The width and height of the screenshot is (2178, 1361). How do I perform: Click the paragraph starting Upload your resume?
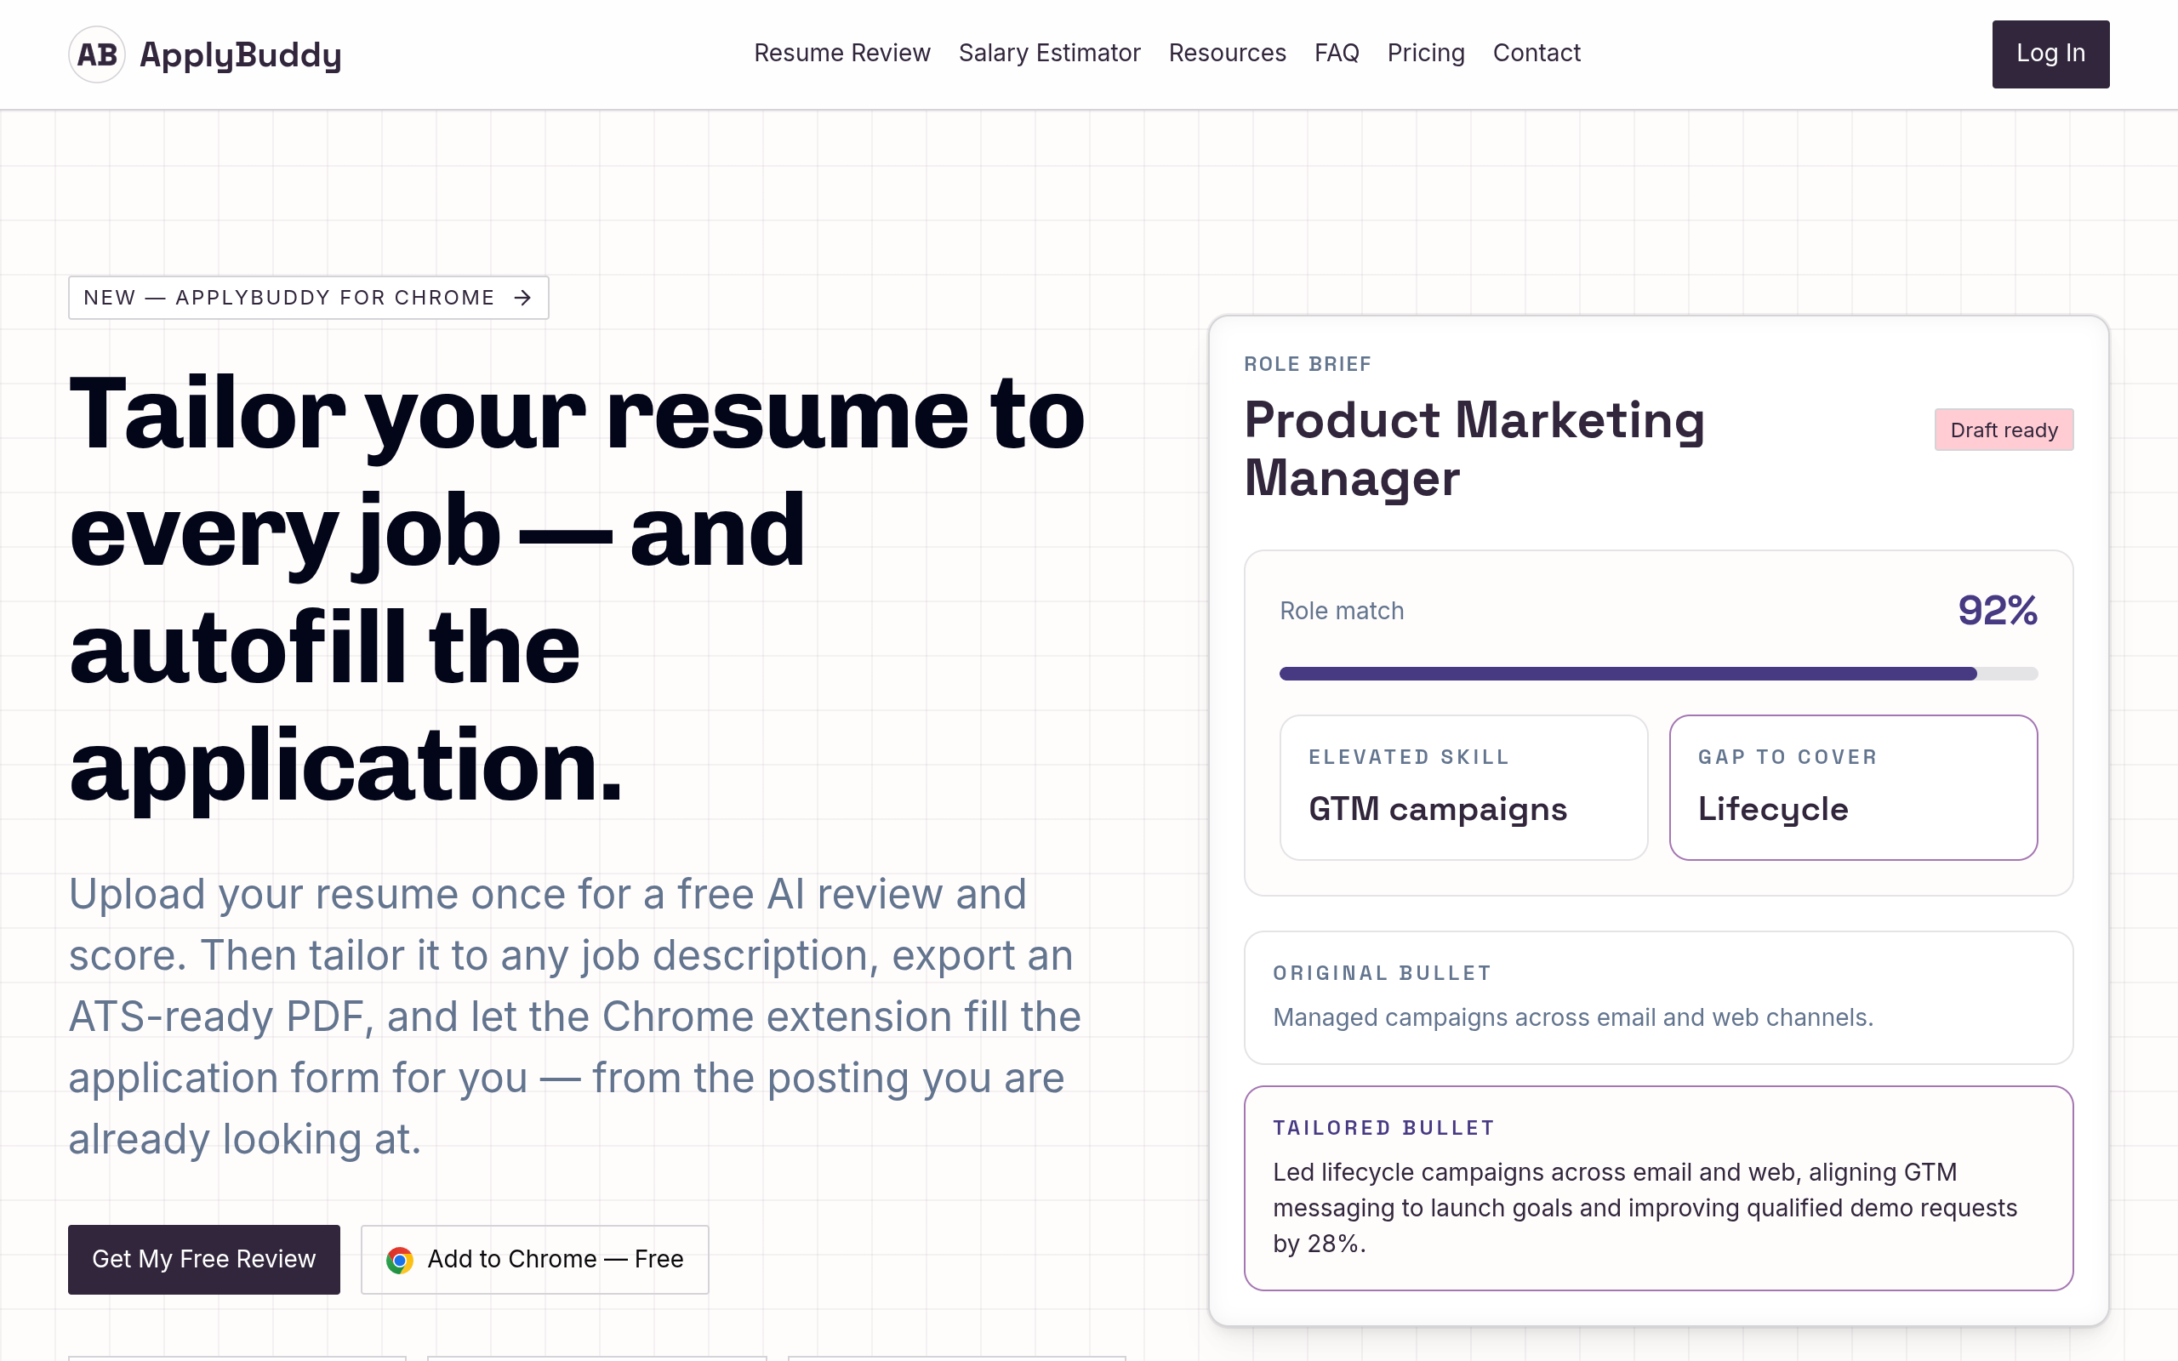tap(576, 1016)
